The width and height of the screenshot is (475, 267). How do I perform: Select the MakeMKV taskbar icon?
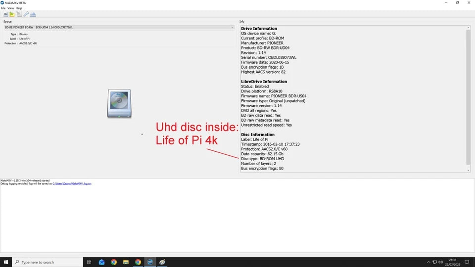(150, 262)
